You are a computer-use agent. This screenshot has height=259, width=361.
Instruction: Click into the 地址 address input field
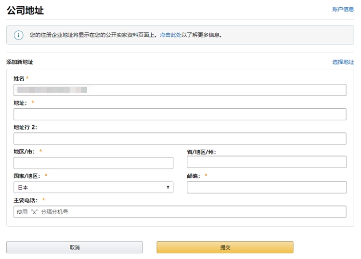(x=180, y=114)
